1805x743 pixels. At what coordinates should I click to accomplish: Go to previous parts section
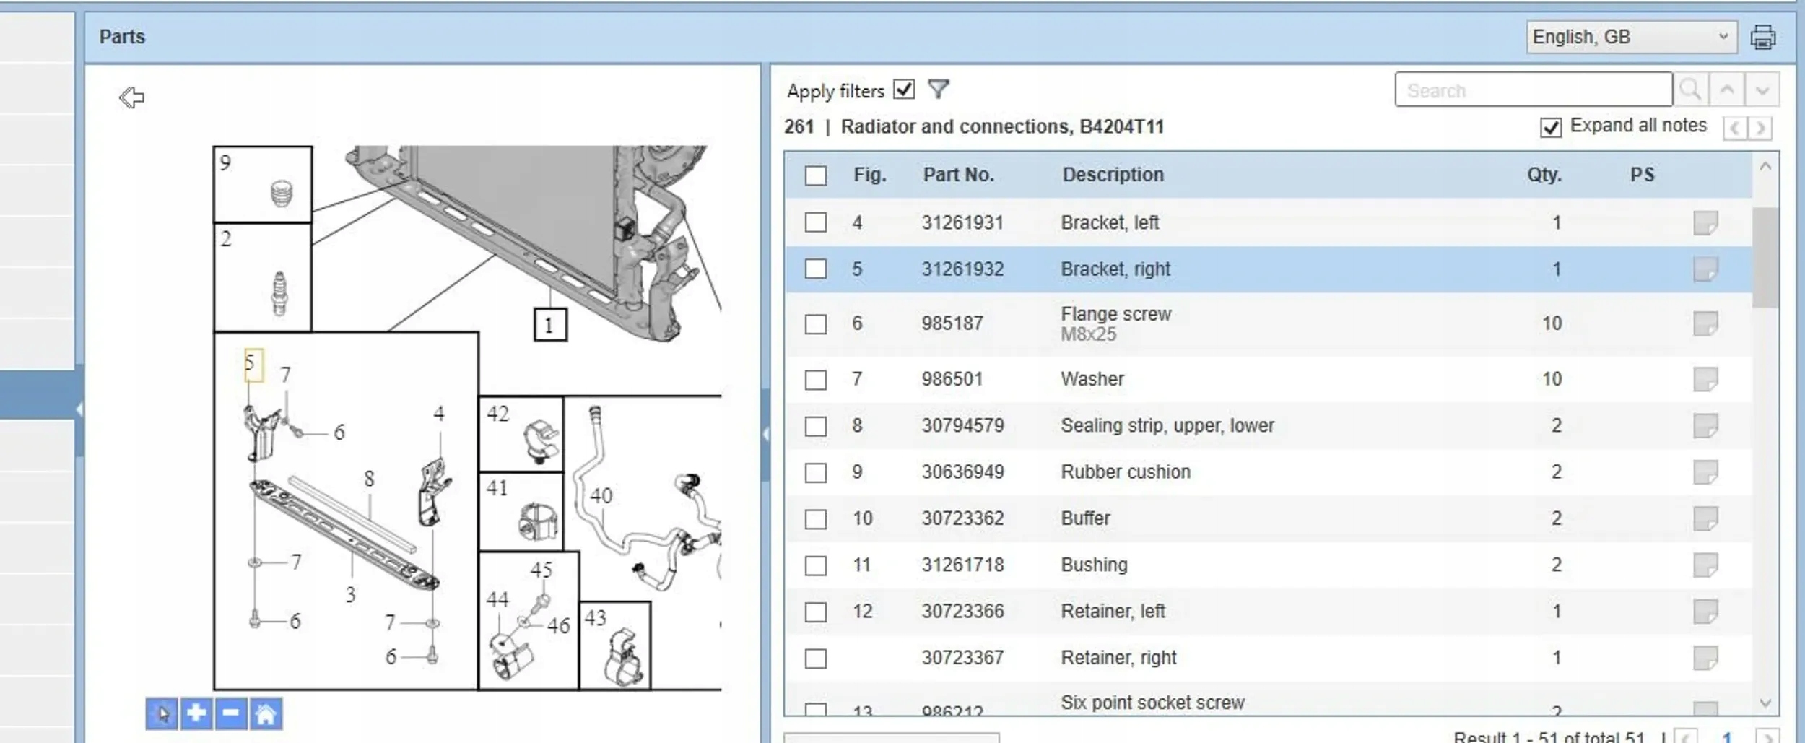pos(1734,129)
